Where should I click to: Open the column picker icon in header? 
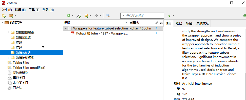[161, 23]
